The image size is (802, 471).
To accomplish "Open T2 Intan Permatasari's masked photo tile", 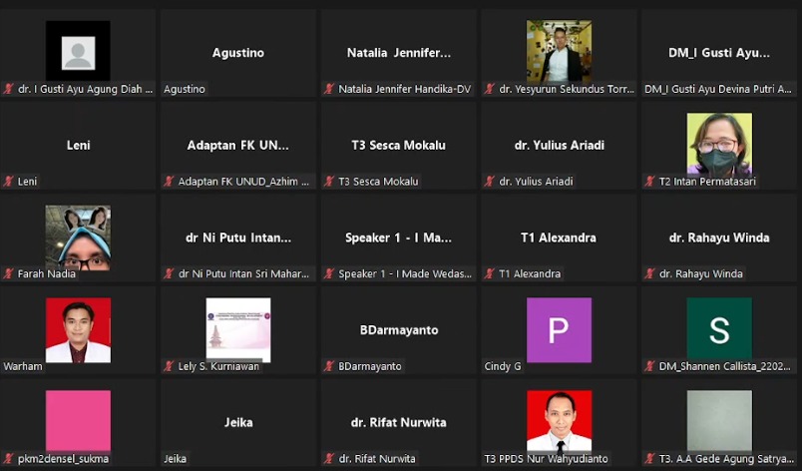I will click(719, 144).
